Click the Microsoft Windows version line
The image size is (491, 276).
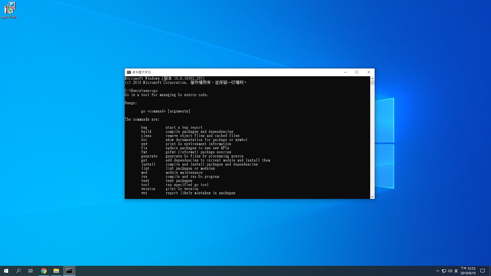coord(164,79)
